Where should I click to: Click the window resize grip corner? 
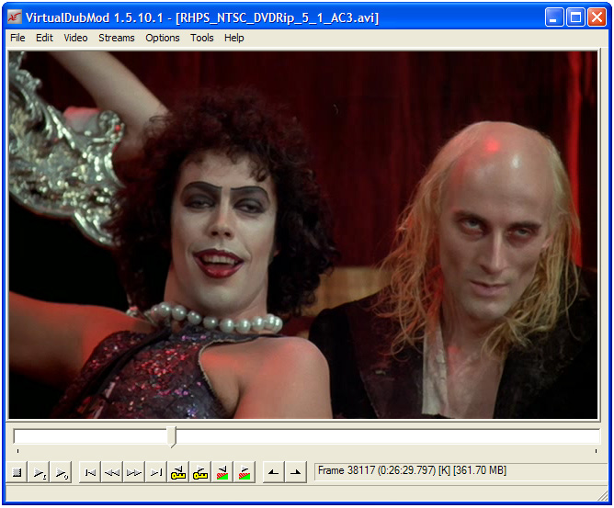coord(603,496)
